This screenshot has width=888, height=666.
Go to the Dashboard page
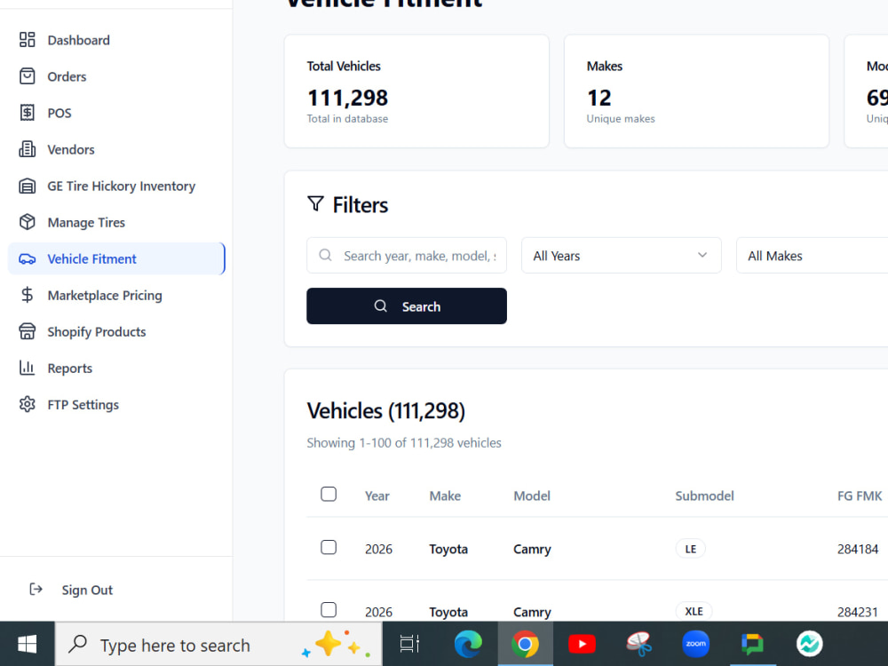click(79, 40)
